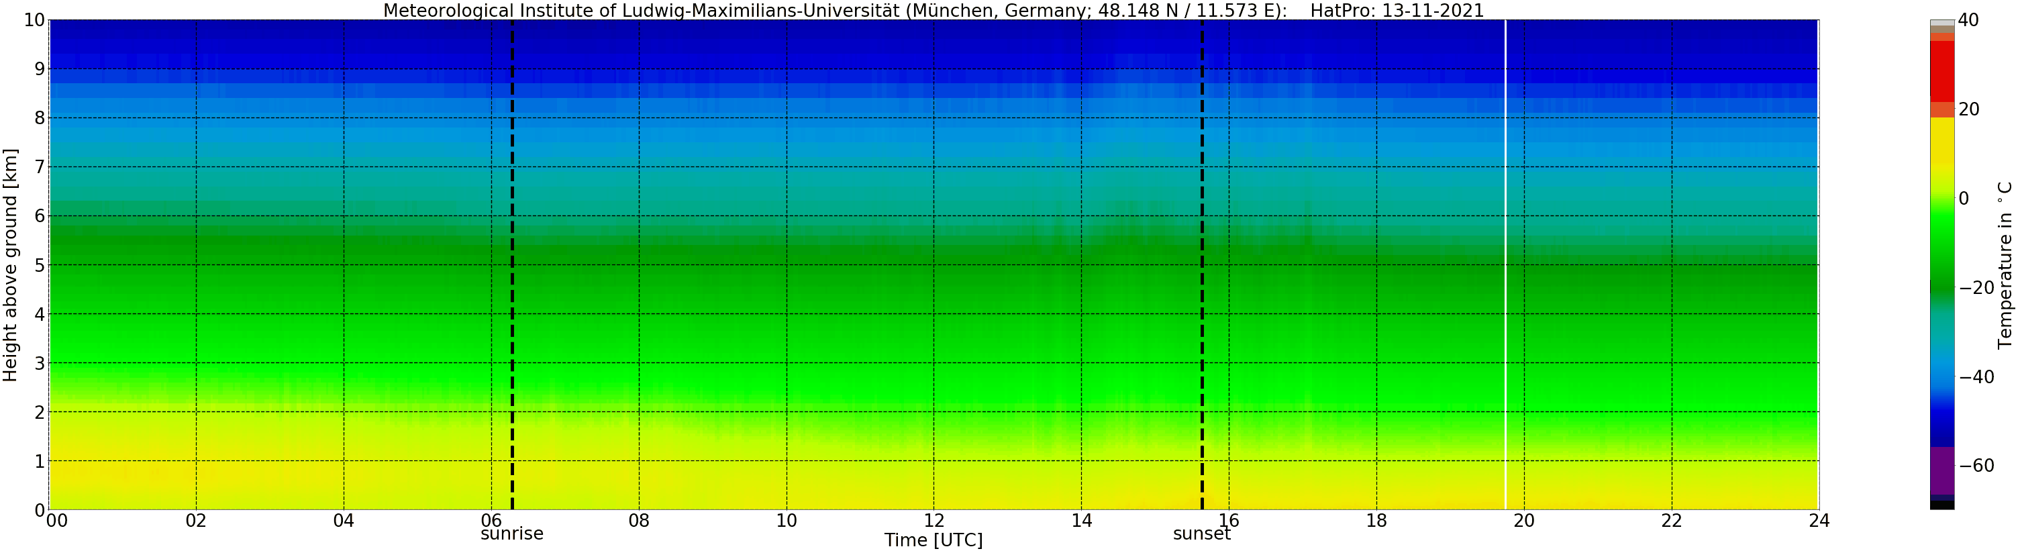Click the red segment of the temperature colorbar
This screenshot has width=2020, height=553.
click(x=1941, y=70)
